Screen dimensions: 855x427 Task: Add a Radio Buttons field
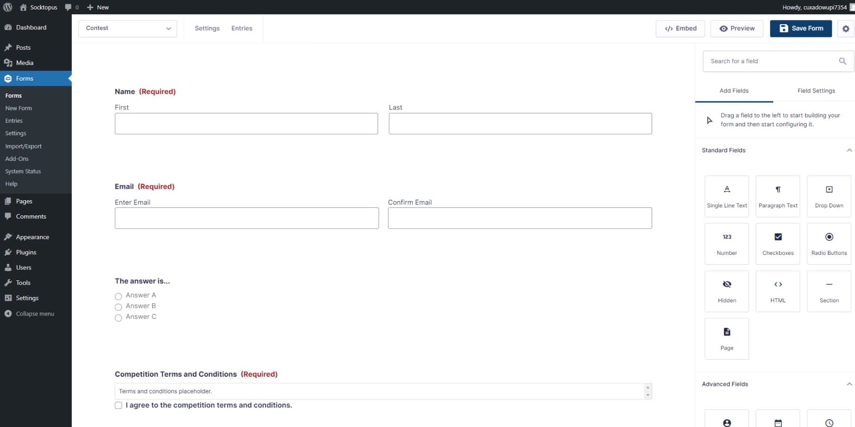coord(829,243)
